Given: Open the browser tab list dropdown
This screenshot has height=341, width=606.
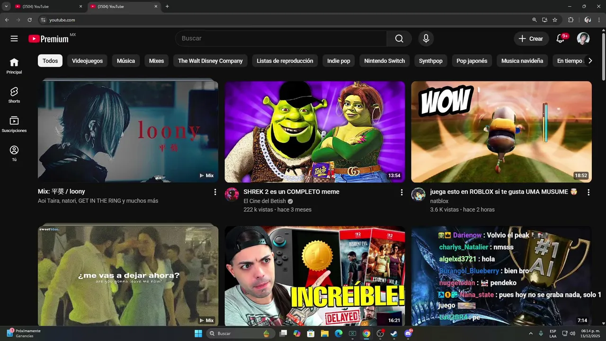Looking at the screenshot, I should tap(6, 7).
